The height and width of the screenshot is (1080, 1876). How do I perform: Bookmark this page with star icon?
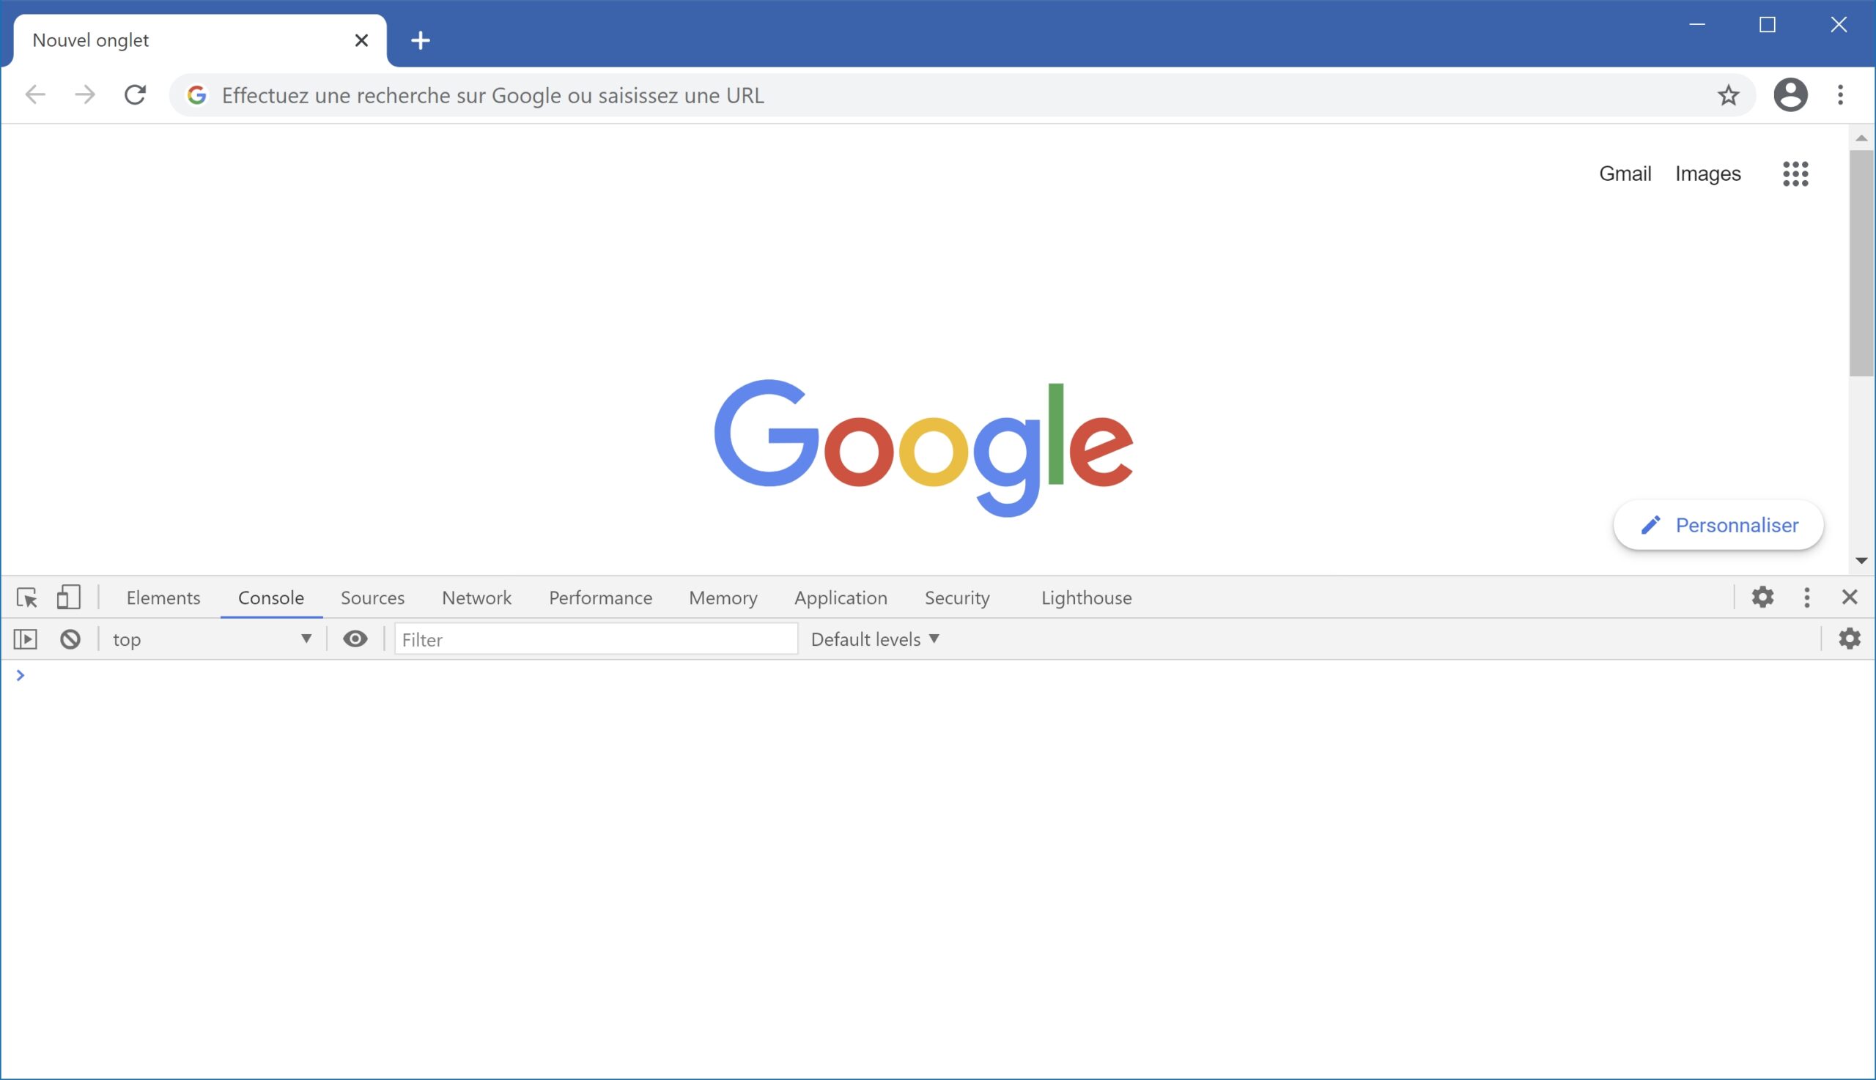[1728, 95]
